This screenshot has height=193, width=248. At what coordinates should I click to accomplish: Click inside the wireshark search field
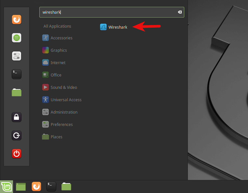click(x=107, y=12)
